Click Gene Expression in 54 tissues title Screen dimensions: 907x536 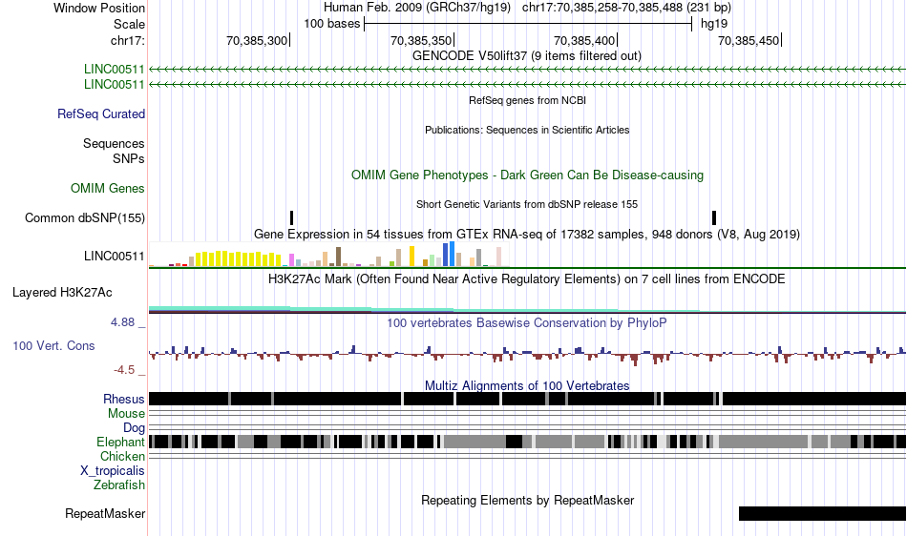[527, 234]
